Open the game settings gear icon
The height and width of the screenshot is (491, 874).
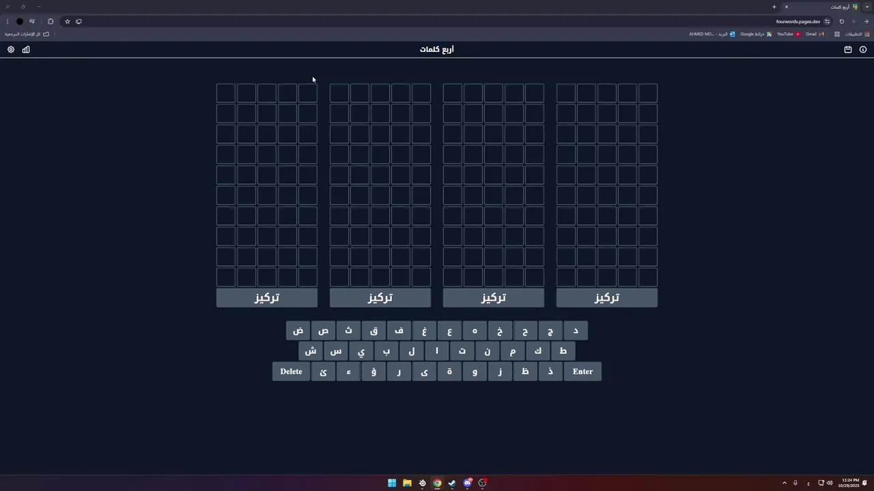click(11, 50)
